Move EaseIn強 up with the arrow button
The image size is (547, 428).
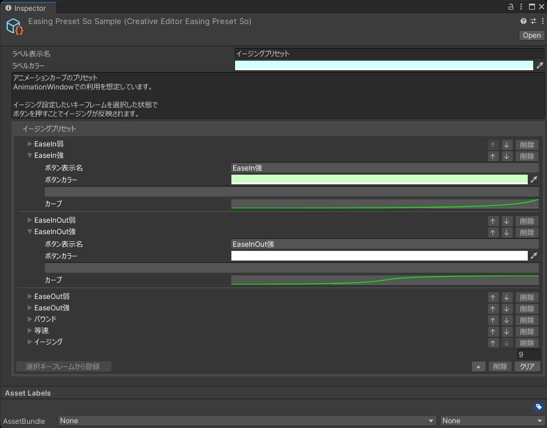(493, 156)
